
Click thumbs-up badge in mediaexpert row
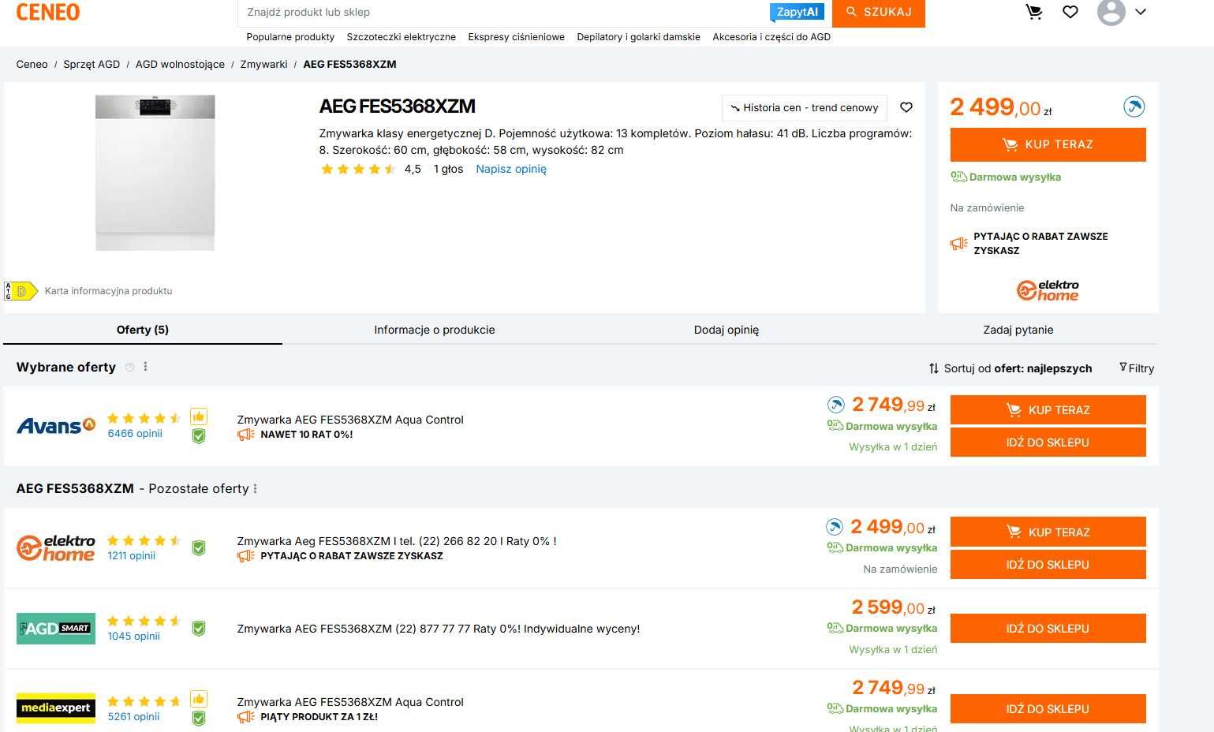coord(198,699)
